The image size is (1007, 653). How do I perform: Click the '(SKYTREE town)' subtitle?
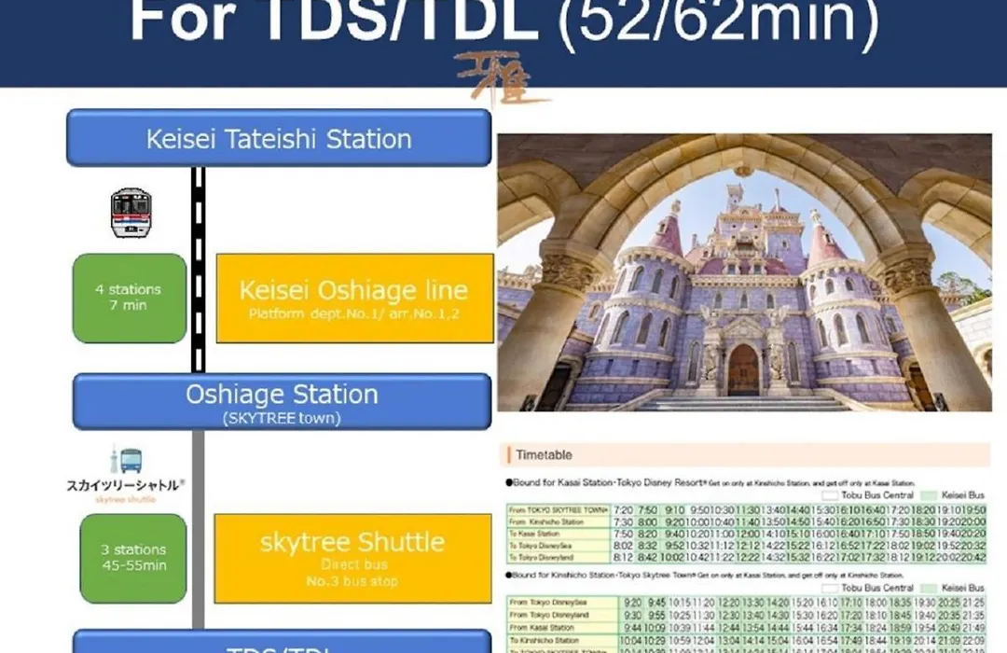coord(282,418)
